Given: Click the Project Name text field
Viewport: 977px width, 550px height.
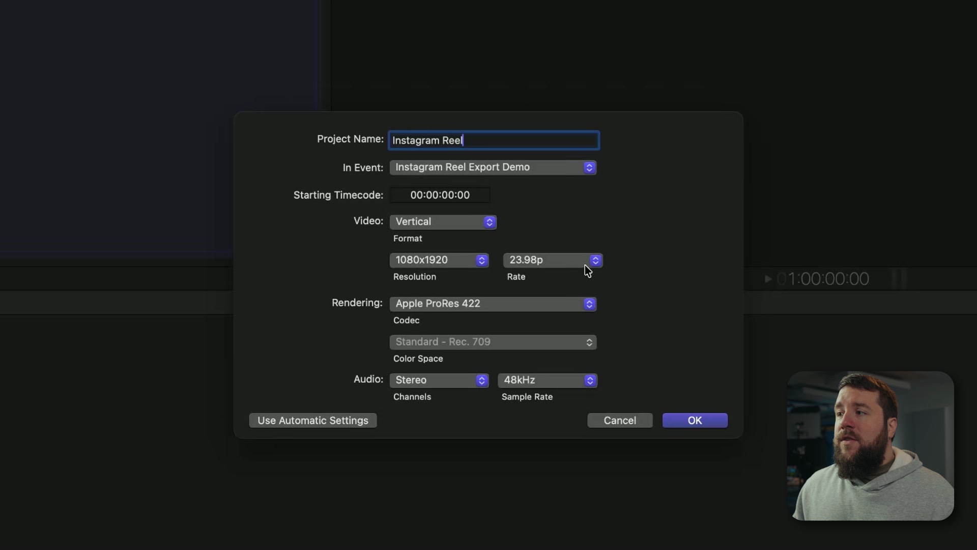Looking at the screenshot, I should coord(494,141).
